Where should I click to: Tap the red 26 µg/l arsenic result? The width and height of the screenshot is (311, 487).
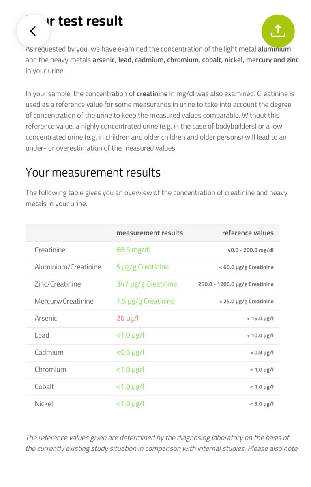[127, 319]
